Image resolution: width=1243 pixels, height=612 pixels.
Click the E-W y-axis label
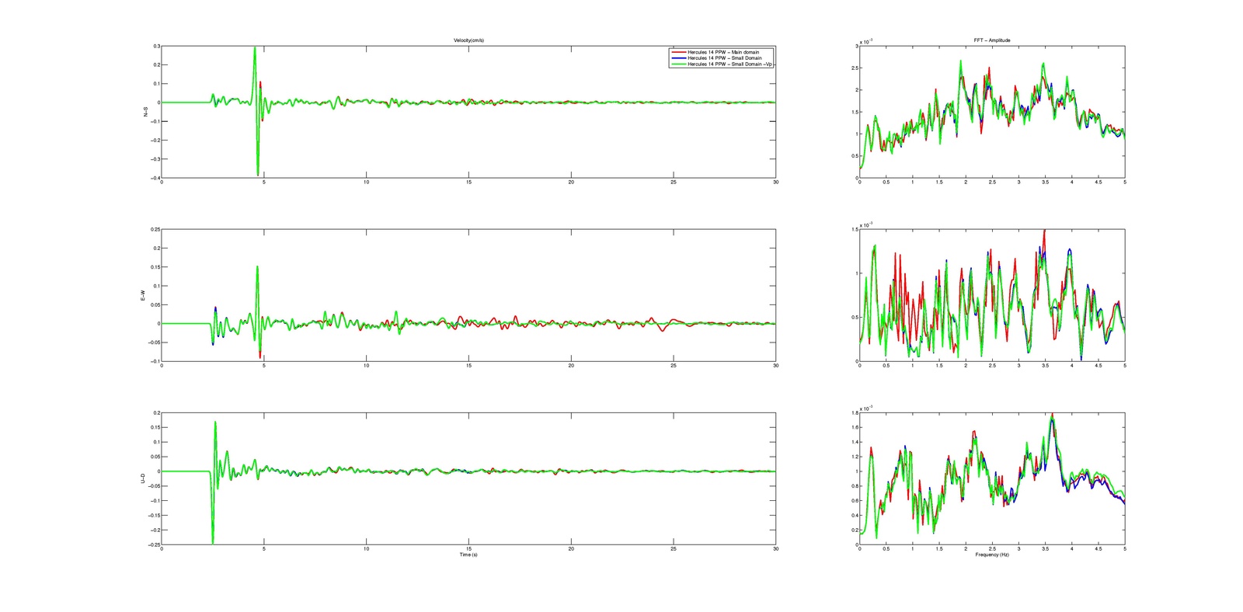pos(142,296)
